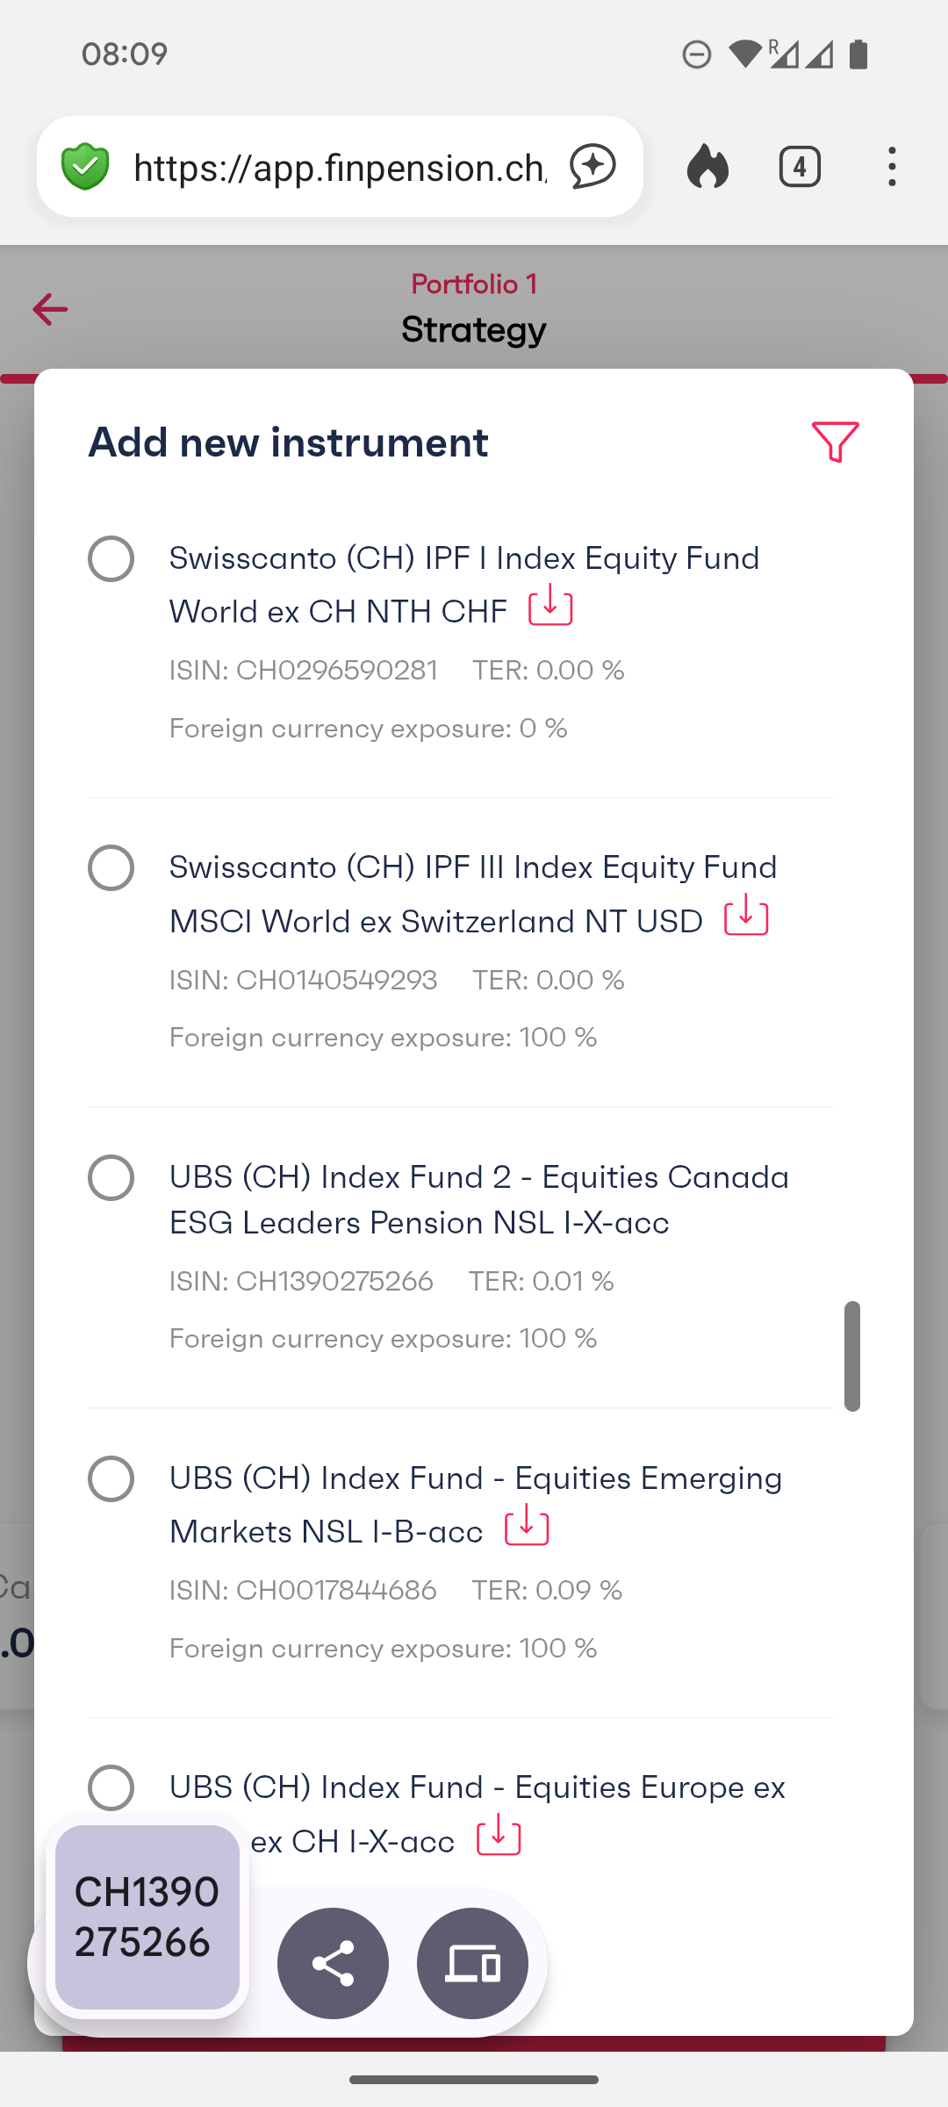
Task: Open the AI chat icon in the address bar
Action: pos(592,167)
